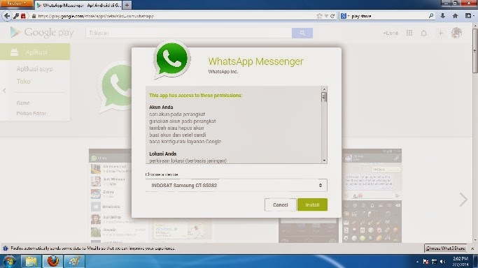This screenshot has width=478, height=268.
Task: Go to the Firefox home page icon
Action: point(455,16)
